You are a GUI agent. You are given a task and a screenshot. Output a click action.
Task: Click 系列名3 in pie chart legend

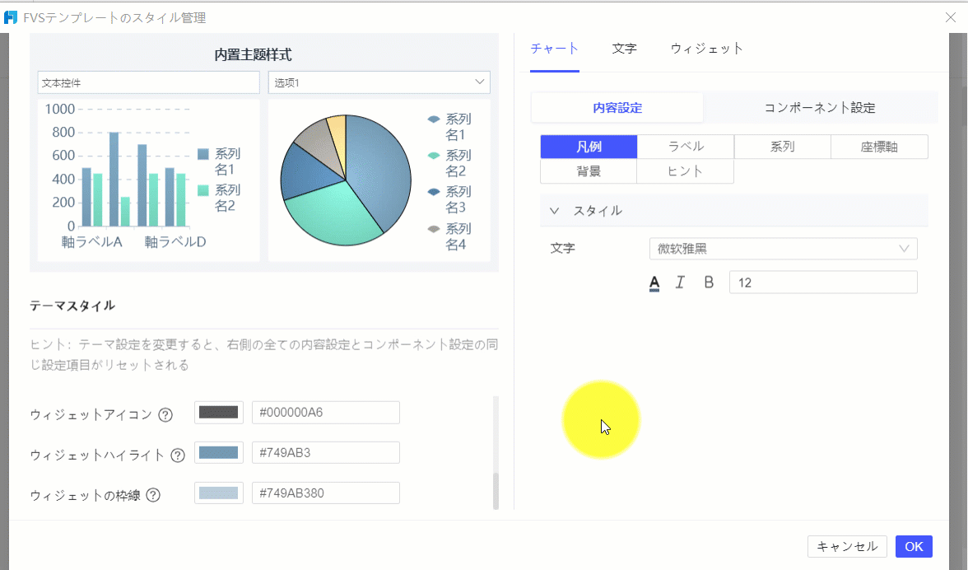pyautogui.click(x=450, y=199)
